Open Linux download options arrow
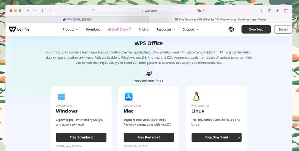Image resolution: width=299 pixels, height=151 pixels. click(238, 137)
